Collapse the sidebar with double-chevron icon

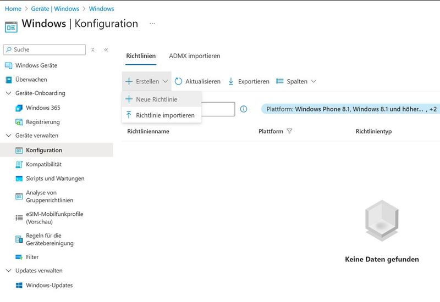[x=106, y=50]
